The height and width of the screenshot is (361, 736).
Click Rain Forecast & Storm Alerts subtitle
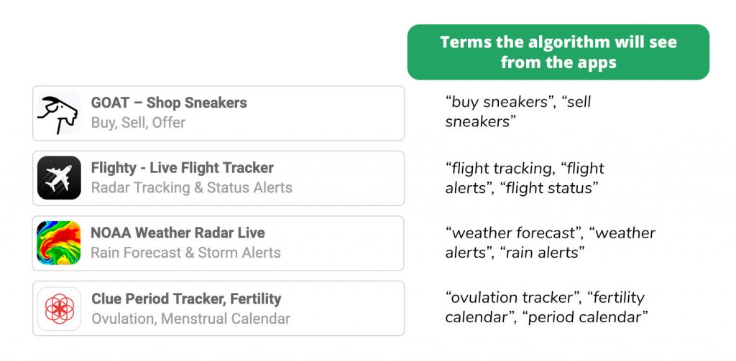(185, 253)
